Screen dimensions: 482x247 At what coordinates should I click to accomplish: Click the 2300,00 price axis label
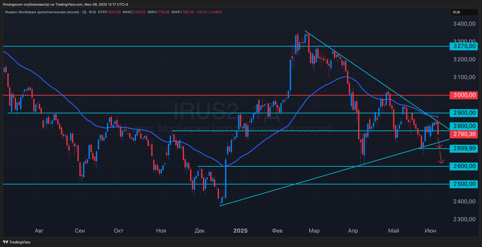pyautogui.click(x=464, y=219)
